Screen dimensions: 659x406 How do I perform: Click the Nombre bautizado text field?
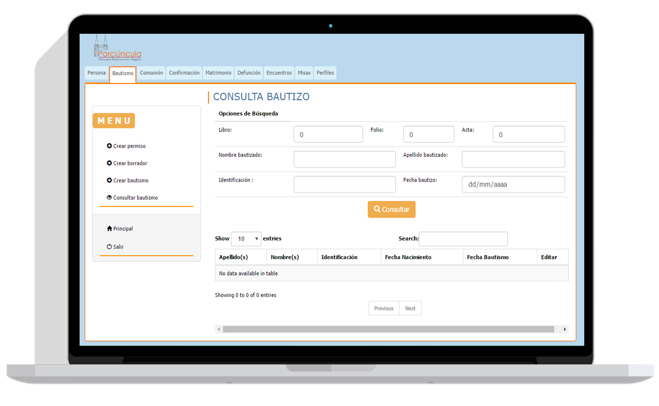tap(344, 159)
